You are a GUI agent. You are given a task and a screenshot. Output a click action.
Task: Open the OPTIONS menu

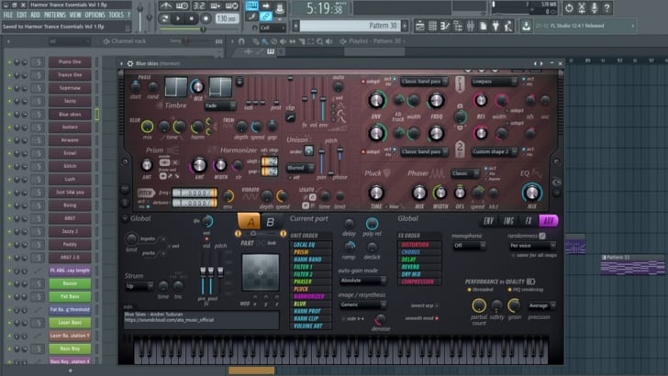[x=95, y=15]
